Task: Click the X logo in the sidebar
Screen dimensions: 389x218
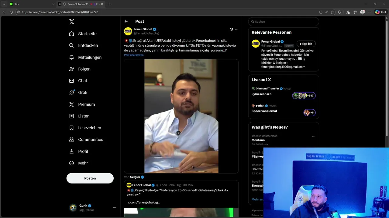Action: point(72,22)
